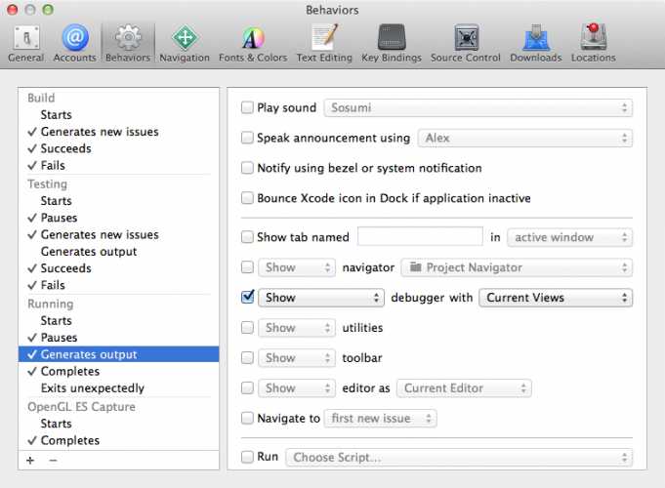This screenshot has width=665, height=488.
Task: Enable the Run script checkbox
Action: pyautogui.click(x=247, y=457)
